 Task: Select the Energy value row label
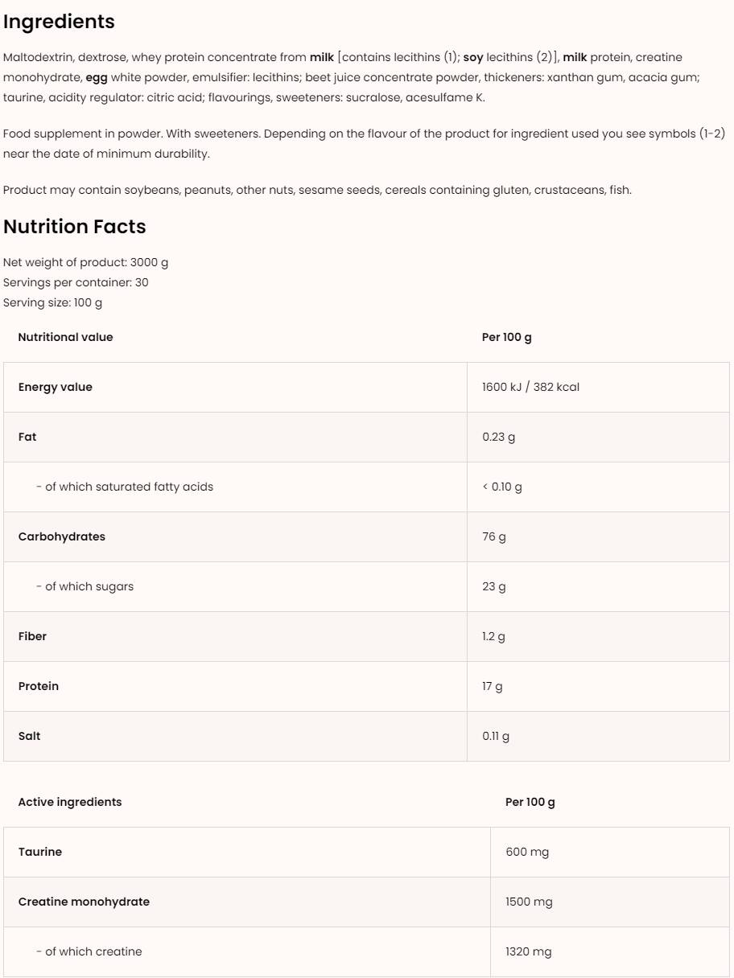pyautogui.click(x=56, y=387)
